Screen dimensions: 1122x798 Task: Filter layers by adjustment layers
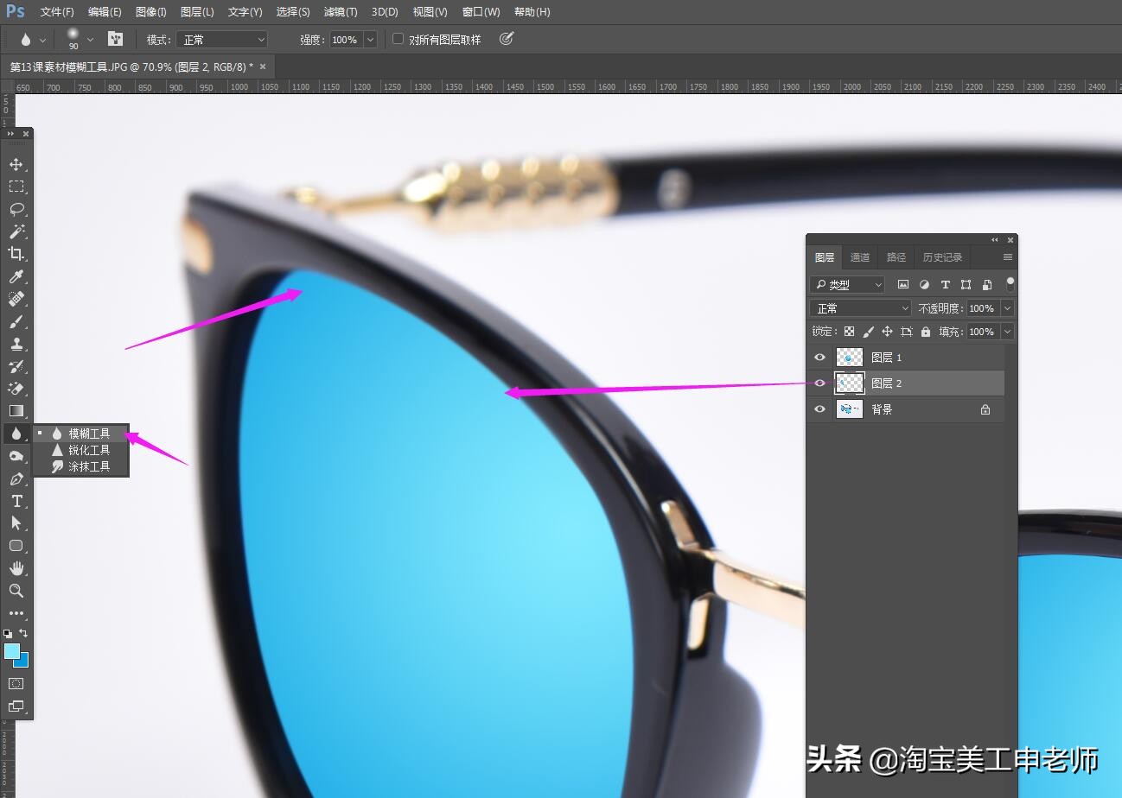924,284
